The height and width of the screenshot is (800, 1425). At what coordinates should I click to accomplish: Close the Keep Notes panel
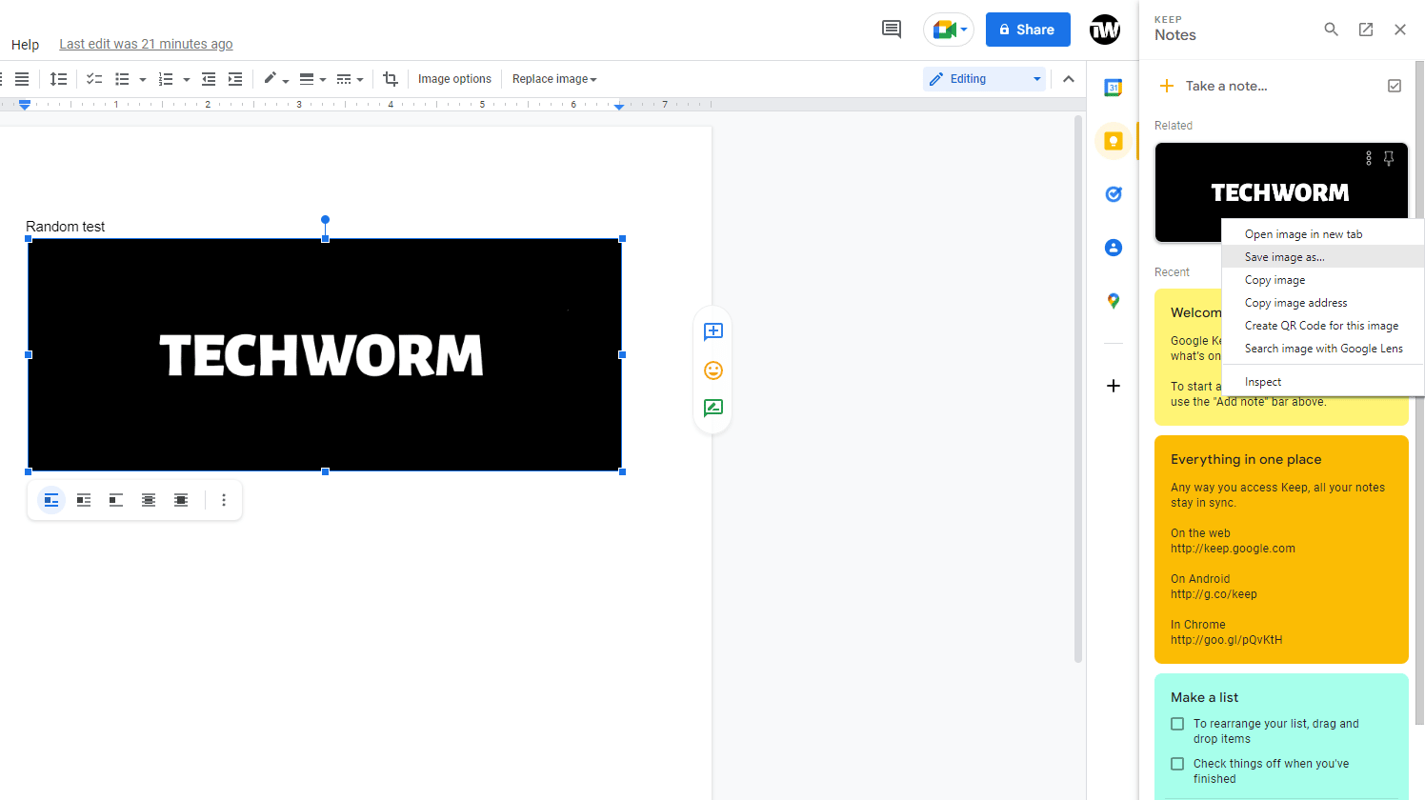coord(1400,30)
